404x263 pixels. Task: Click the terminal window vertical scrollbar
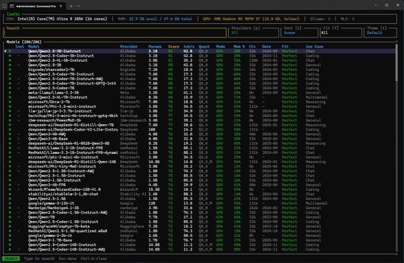[396, 63]
